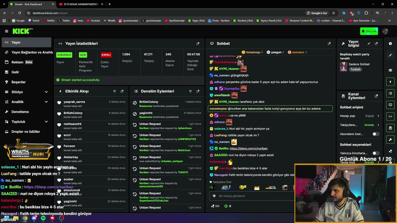This screenshot has width=397, height=223.
Task: Open Yayın Bağlantısı ve Anahtarı in the sidebar
Action: 27,52
